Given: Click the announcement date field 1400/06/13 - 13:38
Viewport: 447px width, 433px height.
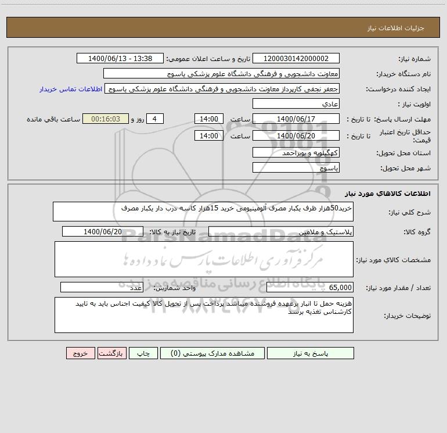Looking at the screenshot, I should coord(120,59).
